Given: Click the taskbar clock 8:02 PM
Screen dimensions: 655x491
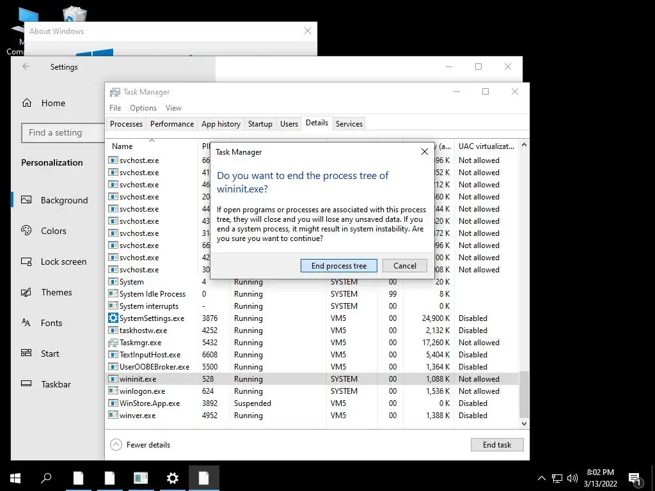Looking at the screenshot, I should click(600, 472).
